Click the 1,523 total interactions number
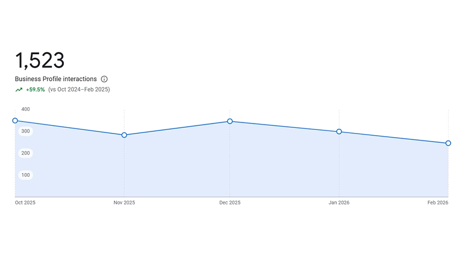Screen dimensions: 457x256 coord(40,61)
